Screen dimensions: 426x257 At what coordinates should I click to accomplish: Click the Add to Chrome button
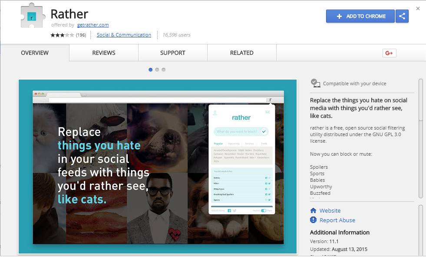[x=360, y=17]
